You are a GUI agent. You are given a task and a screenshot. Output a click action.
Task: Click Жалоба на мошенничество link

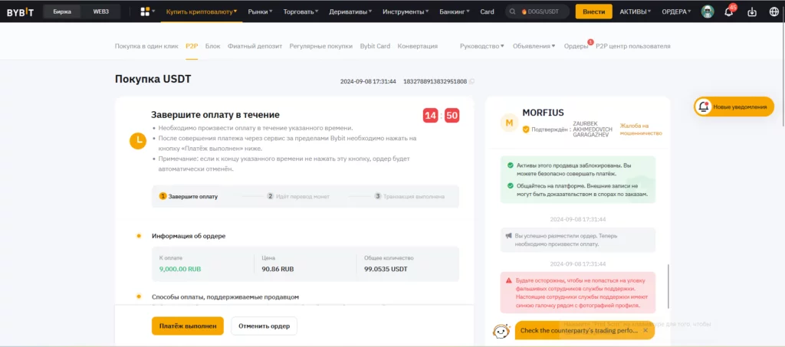[641, 129]
